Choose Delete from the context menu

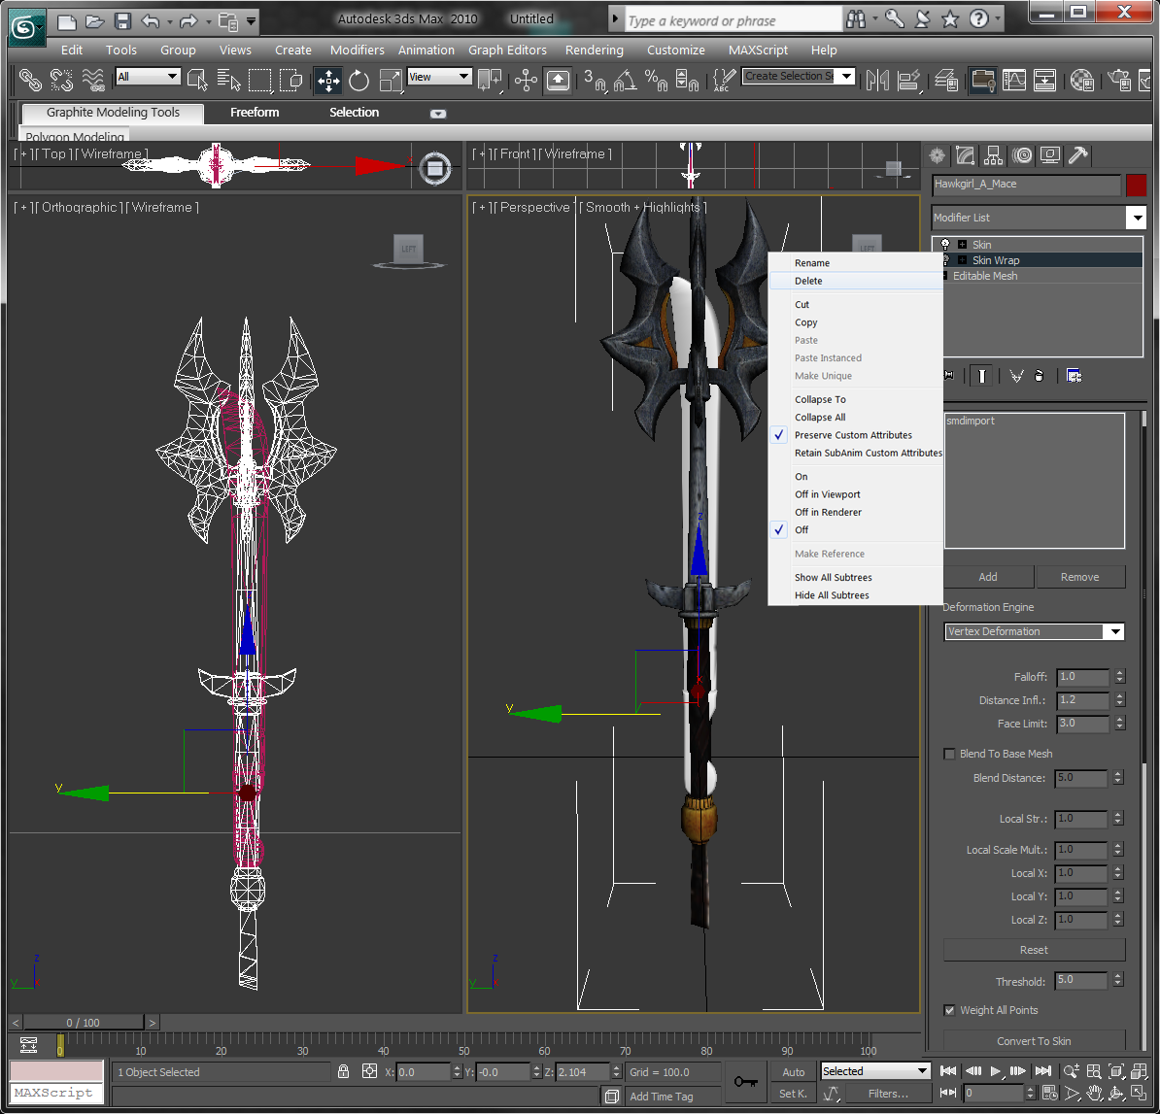click(x=808, y=281)
